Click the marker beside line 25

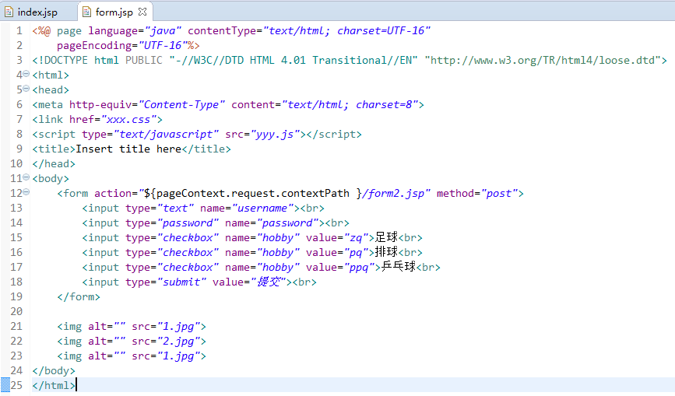click(5, 385)
